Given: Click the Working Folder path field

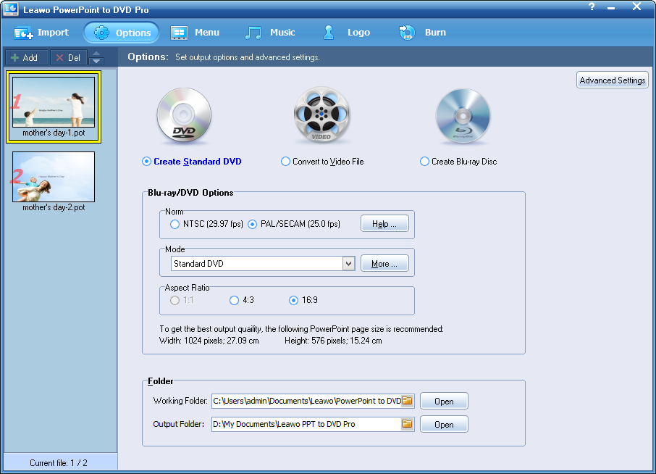Looking at the screenshot, I should point(307,401).
